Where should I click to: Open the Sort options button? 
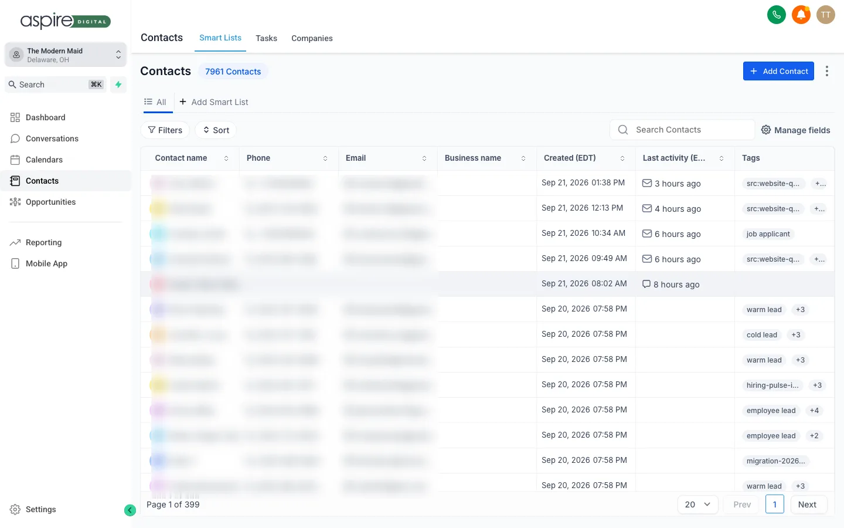(x=216, y=130)
